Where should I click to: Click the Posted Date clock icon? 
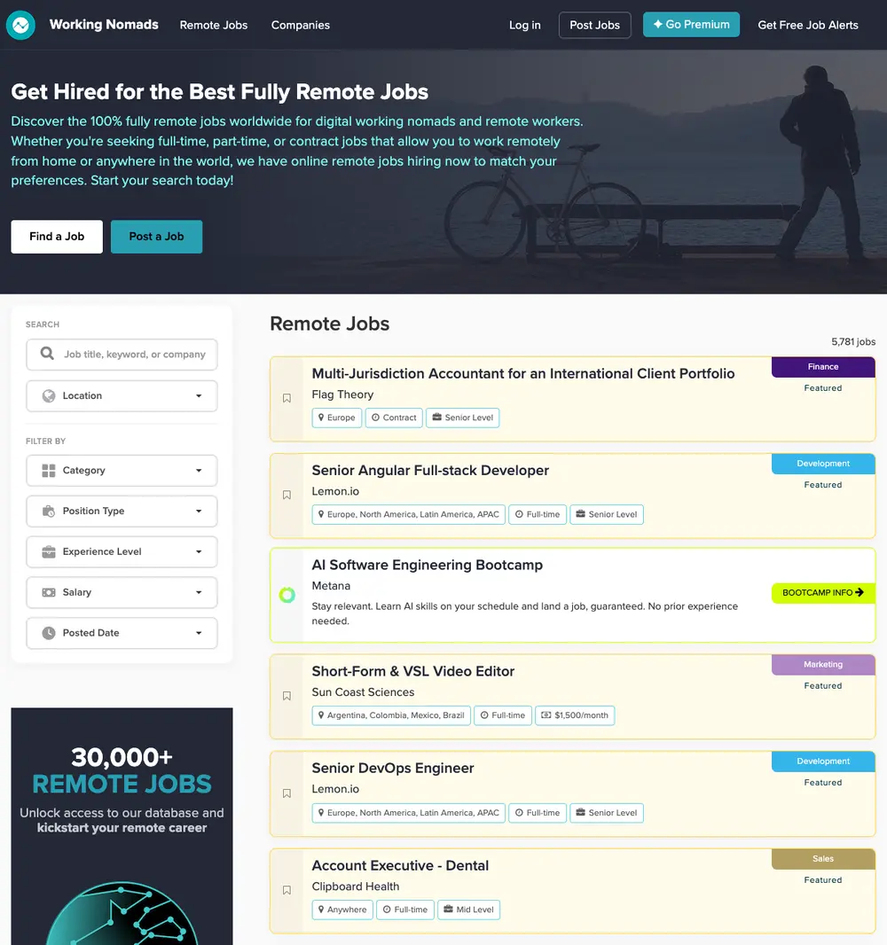point(49,633)
